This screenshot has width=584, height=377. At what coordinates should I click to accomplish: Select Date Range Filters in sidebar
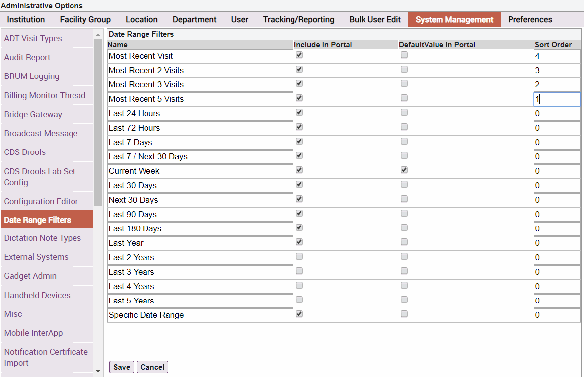pyautogui.click(x=47, y=220)
